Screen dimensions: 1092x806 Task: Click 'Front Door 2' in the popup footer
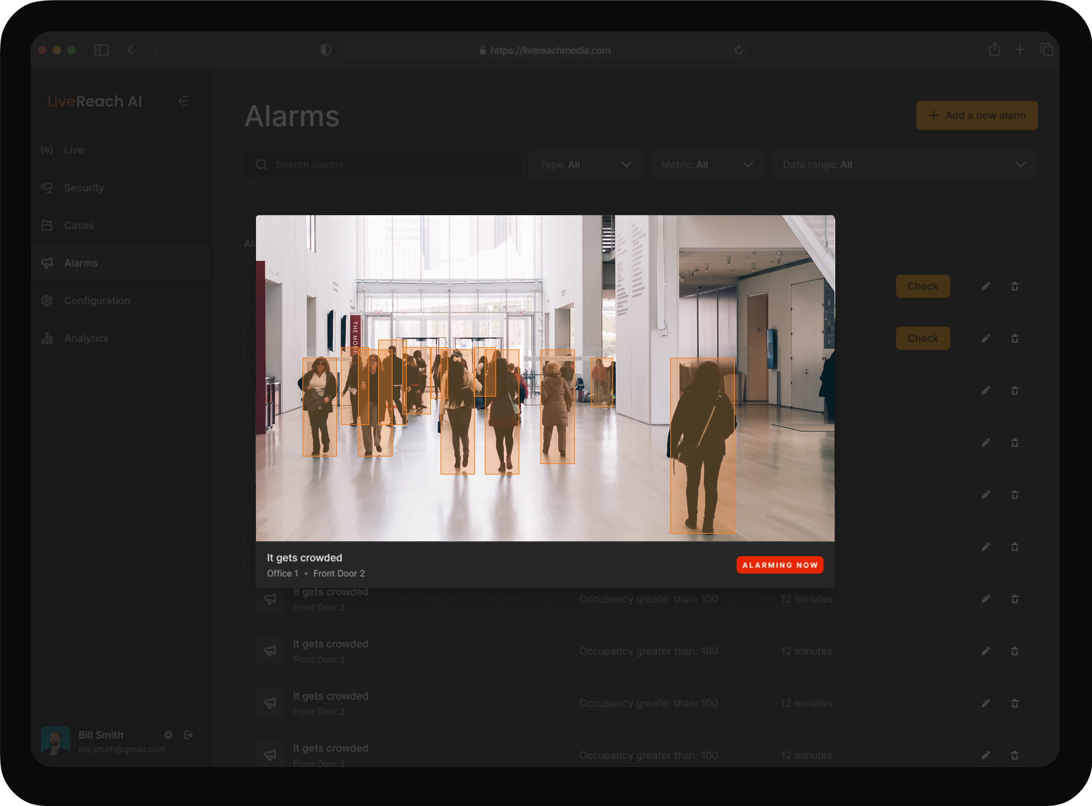coord(339,573)
